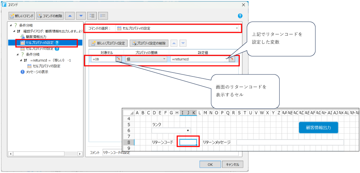Click the 新しいコマンド toolbar button
Screen dimensions: 360x173
(22, 16)
